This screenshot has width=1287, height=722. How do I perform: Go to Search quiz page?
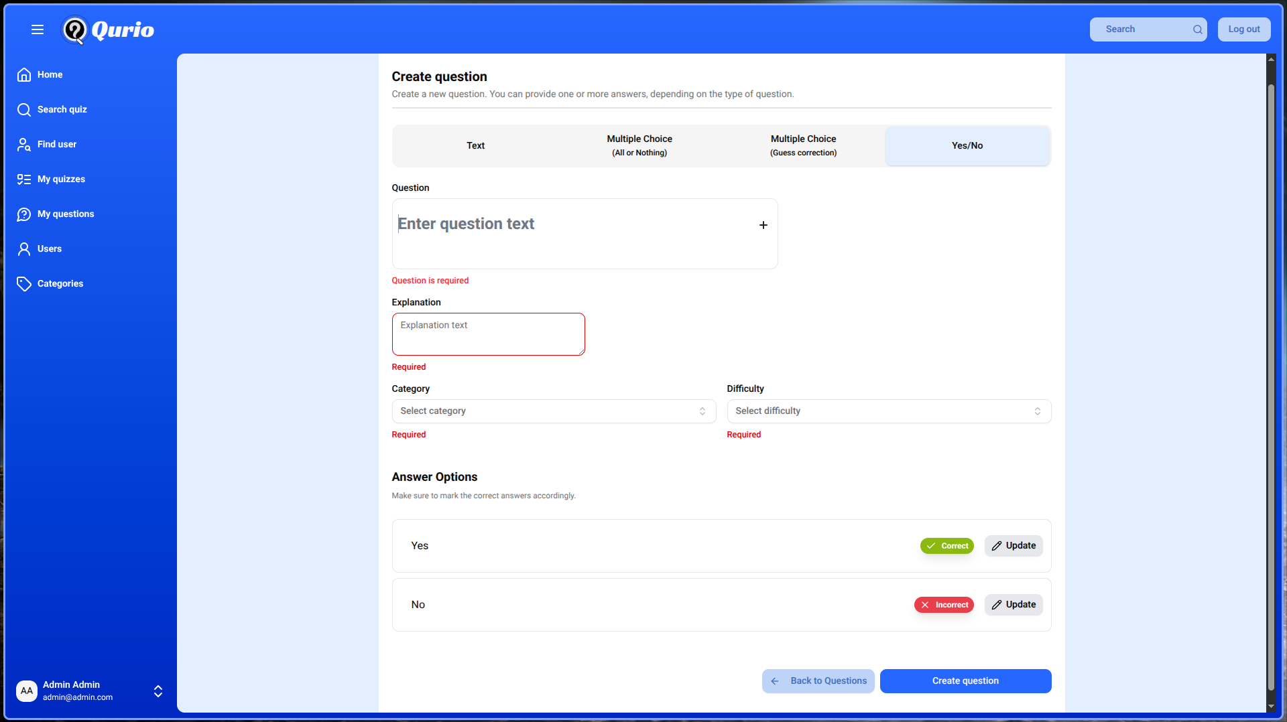62,109
